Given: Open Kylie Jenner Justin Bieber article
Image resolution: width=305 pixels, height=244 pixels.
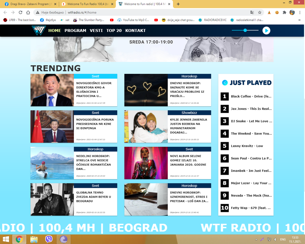Looking at the screenshot, I should (188, 126).
